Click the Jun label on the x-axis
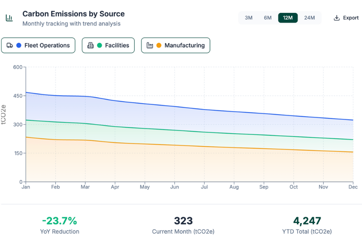 (x=175, y=187)
